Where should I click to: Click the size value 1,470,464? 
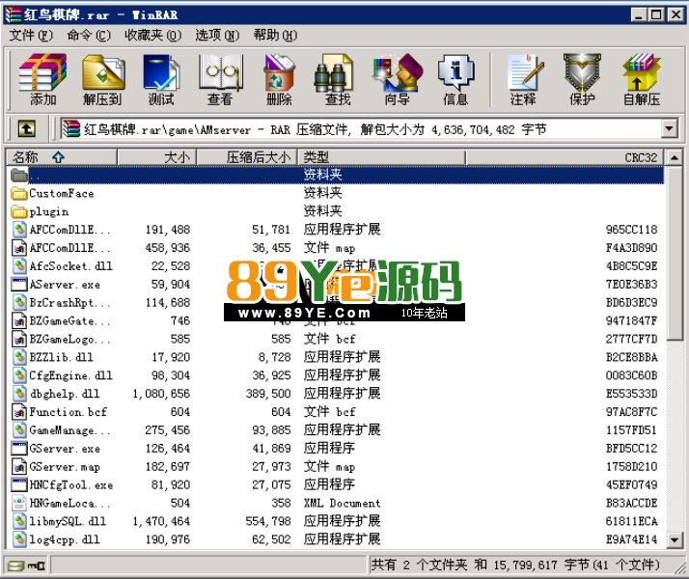(161, 521)
